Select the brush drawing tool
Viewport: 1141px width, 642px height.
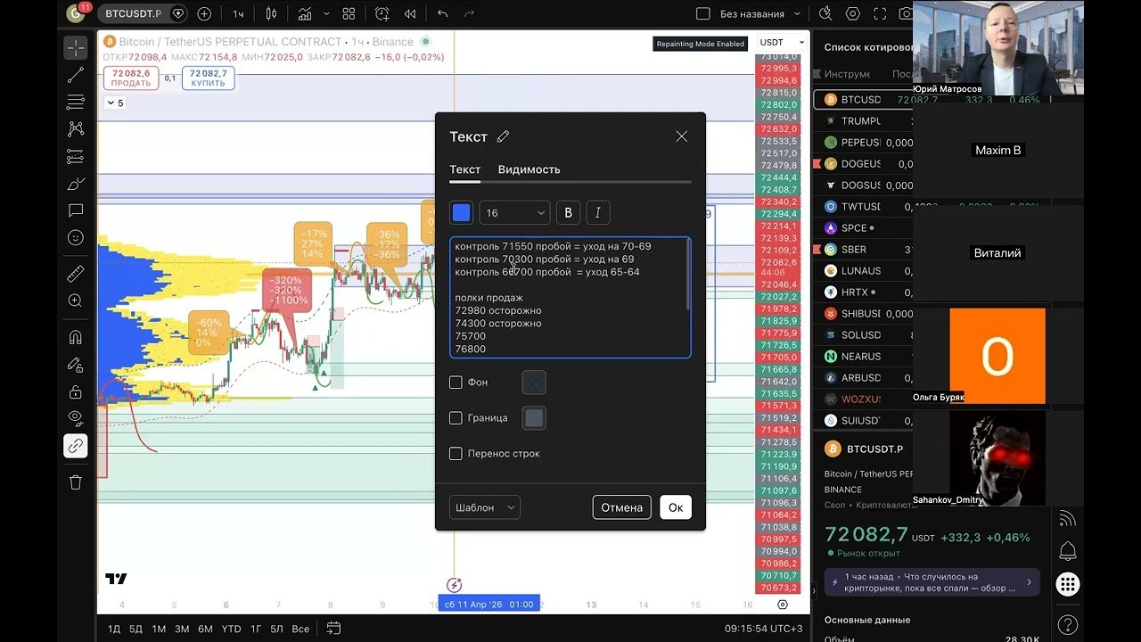(x=76, y=184)
